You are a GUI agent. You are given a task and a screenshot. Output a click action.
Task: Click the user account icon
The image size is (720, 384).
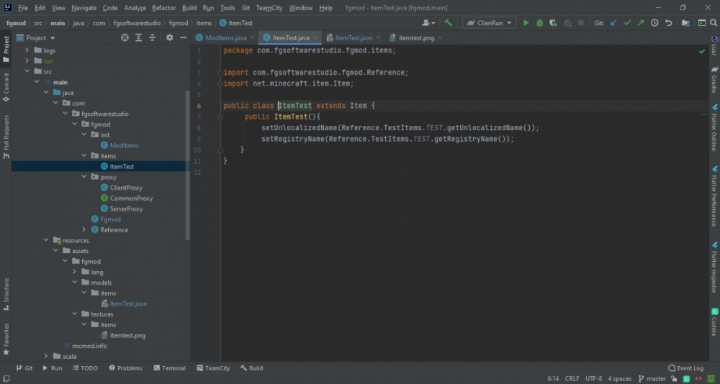coord(428,23)
